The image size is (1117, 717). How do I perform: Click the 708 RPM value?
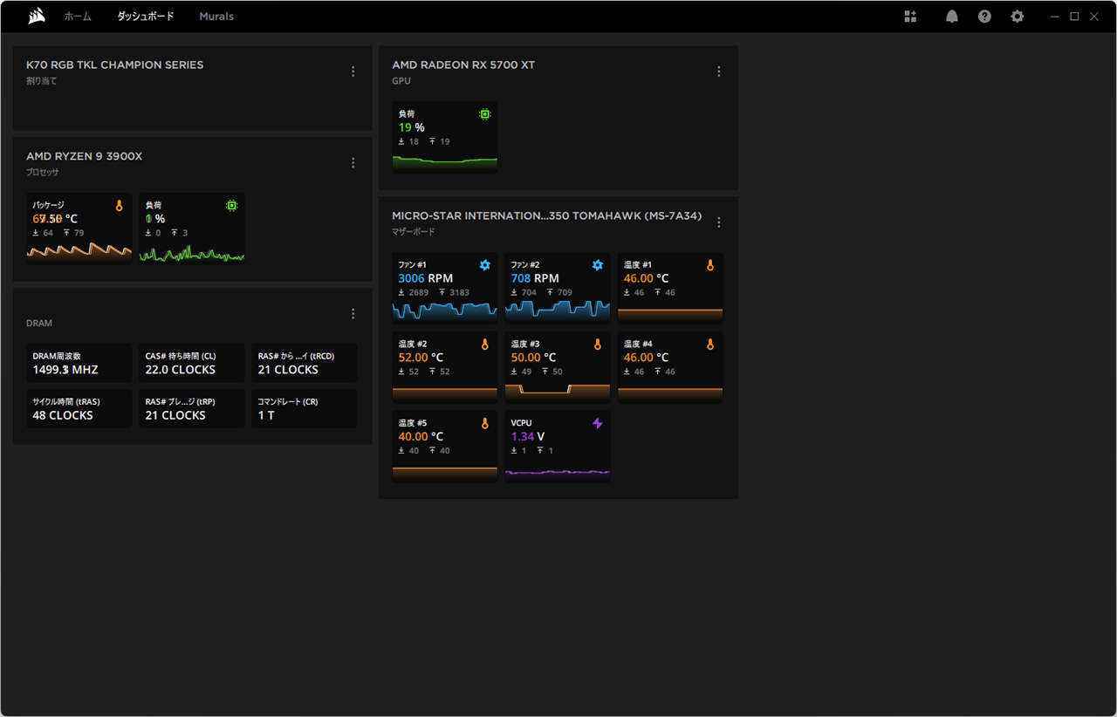tap(535, 279)
